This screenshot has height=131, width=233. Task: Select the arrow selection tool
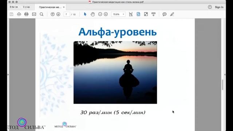pos(85,14)
